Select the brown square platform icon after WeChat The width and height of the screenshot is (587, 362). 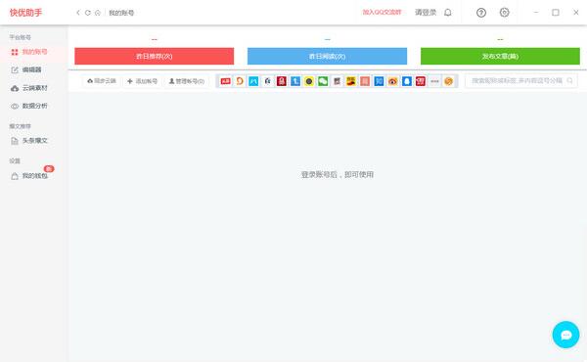click(337, 81)
